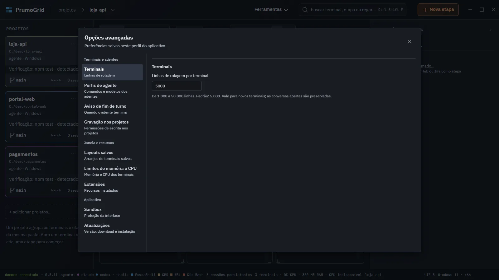Open Extensões settings section
This screenshot has height=280, width=499.
point(112,187)
